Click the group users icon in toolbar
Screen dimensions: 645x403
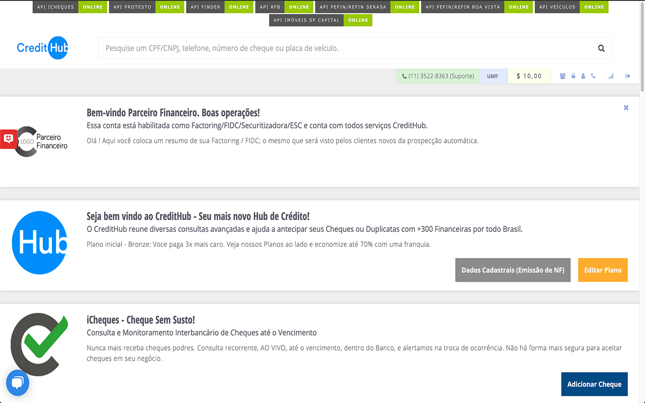point(562,76)
